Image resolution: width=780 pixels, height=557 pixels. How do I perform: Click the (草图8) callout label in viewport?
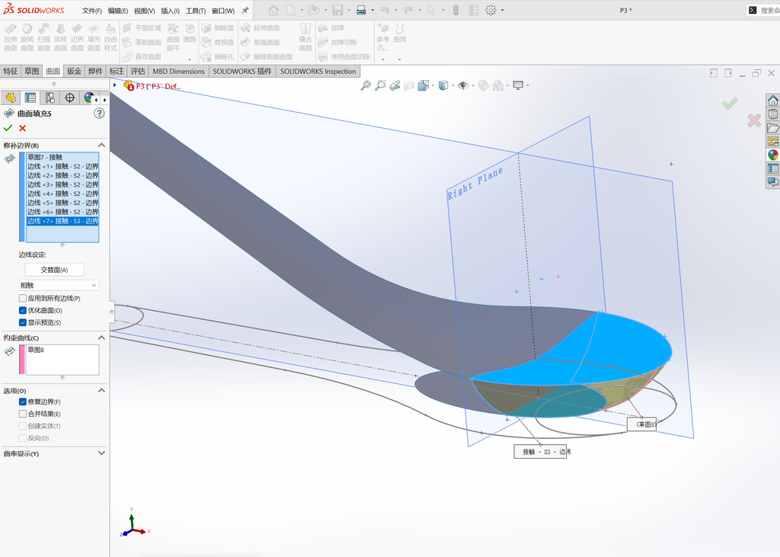[641, 424]
